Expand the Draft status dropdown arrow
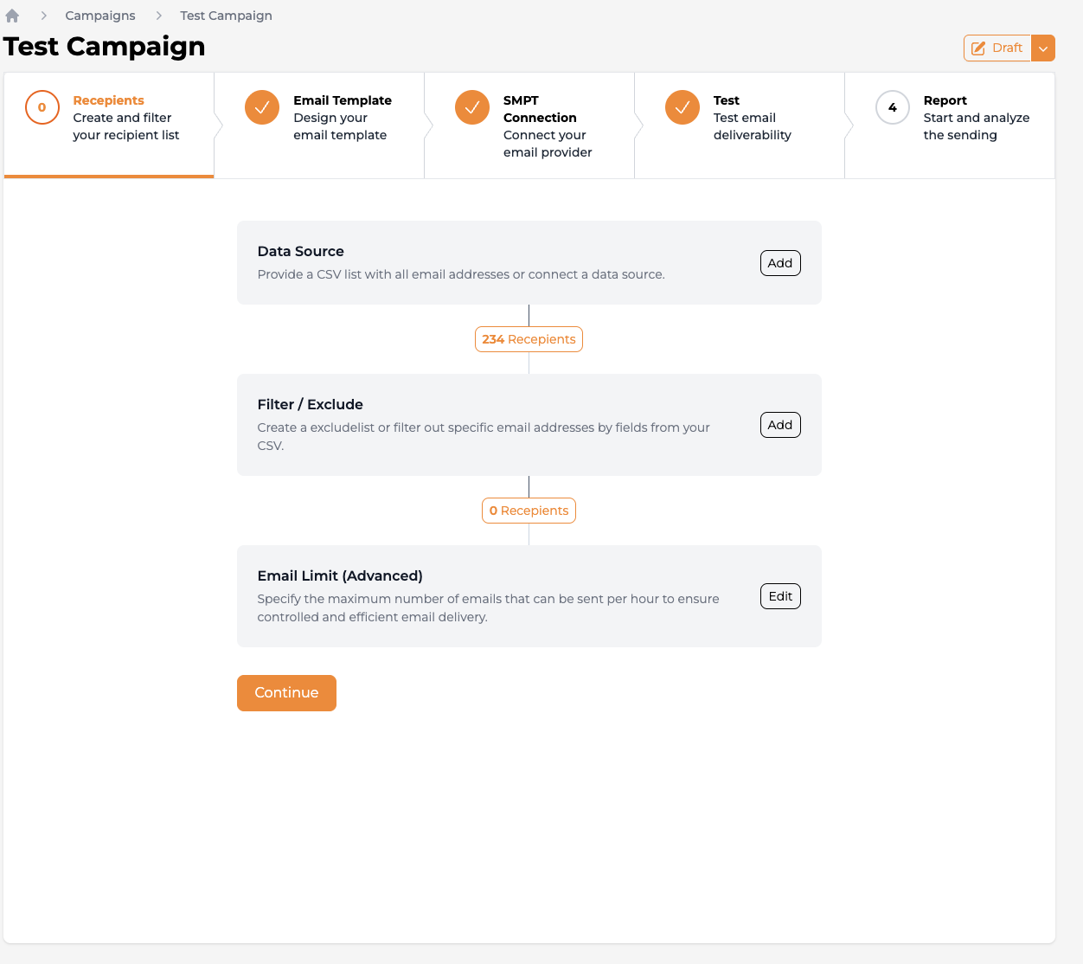Image resolution: width=1083 pixels, height=964 pixels. tap(1043, 48)
